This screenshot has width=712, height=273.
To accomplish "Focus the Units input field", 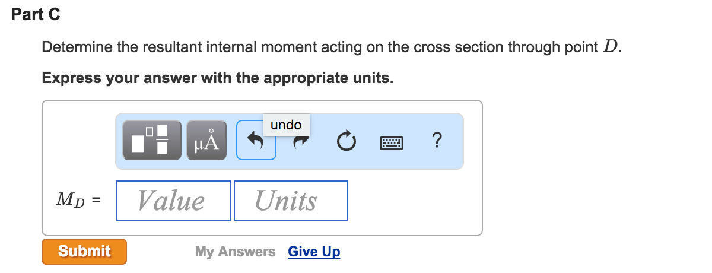I will pyautogui.click(x=290, y=201).
